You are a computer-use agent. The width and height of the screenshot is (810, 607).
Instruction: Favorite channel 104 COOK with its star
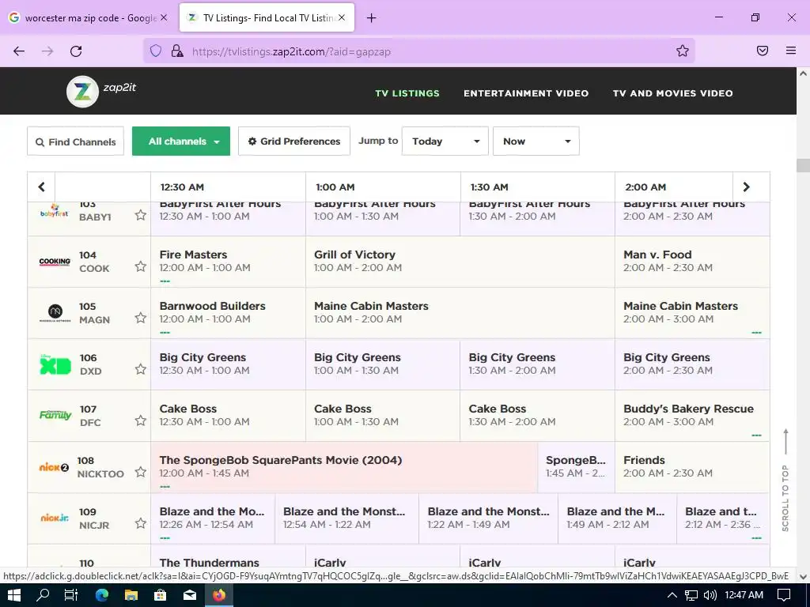click(x=141, y=266)
